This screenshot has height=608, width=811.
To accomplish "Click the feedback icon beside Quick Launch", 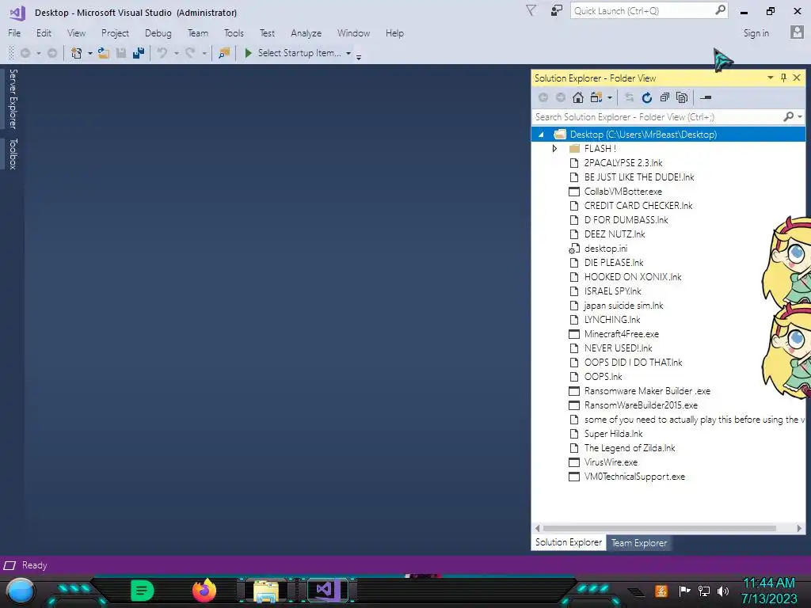I will point(557,10).
